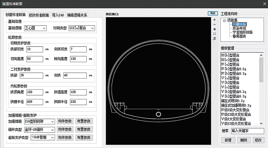Select template 偏压式加强明洞0.2g in the list

(x=236, y=105)
